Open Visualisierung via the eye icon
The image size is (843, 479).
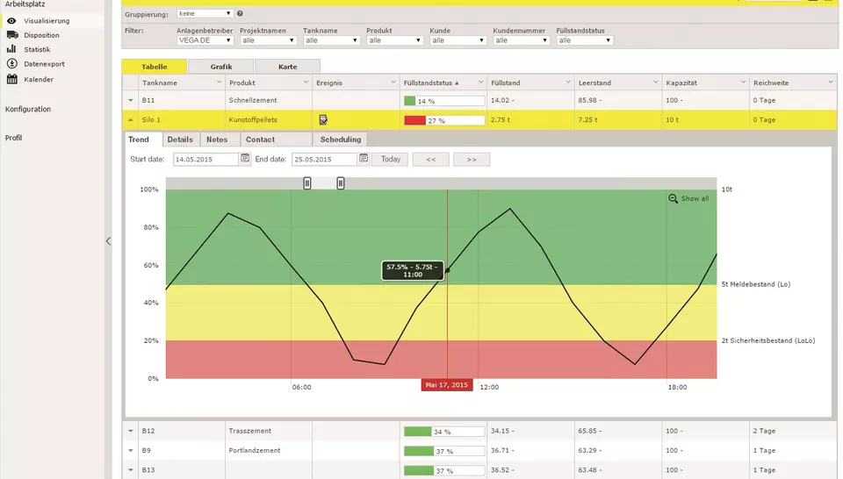(x=11, y=20)
